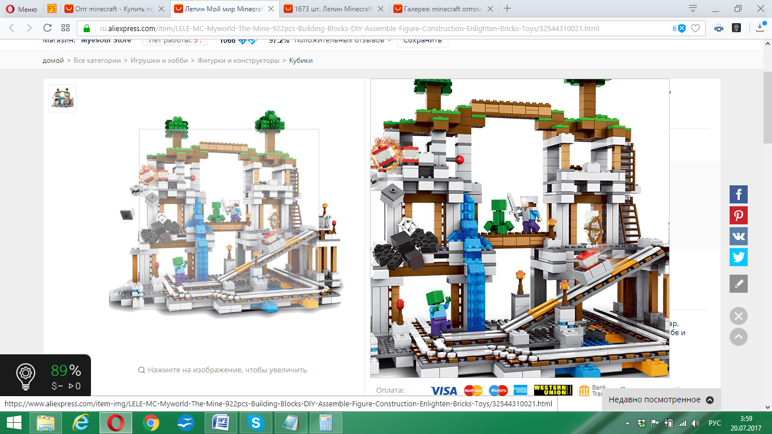The height and width of the screenshot is (434, 772).
Task: Share the product on Pinterest
Action: [x=739, y=215]
